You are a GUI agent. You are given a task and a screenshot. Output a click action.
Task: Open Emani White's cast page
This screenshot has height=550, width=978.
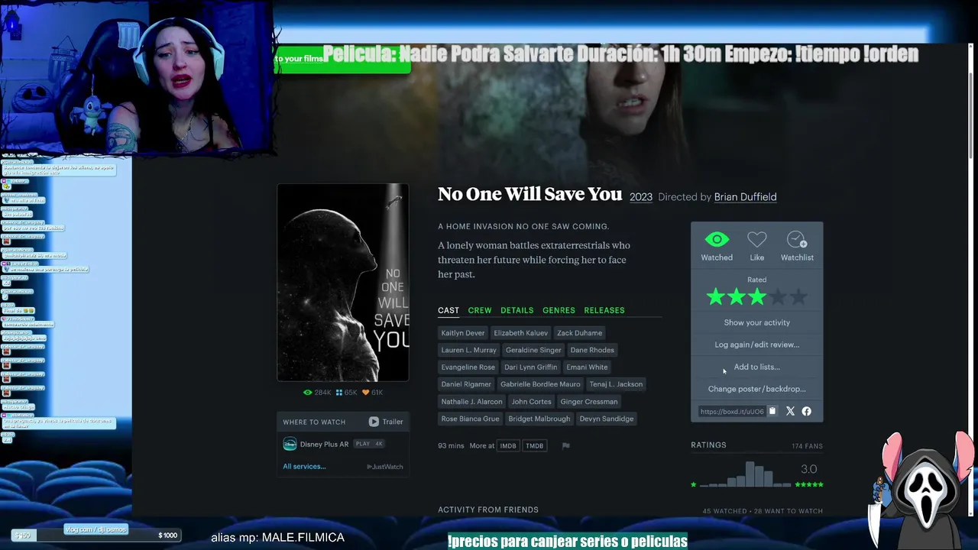click(588, 367)
